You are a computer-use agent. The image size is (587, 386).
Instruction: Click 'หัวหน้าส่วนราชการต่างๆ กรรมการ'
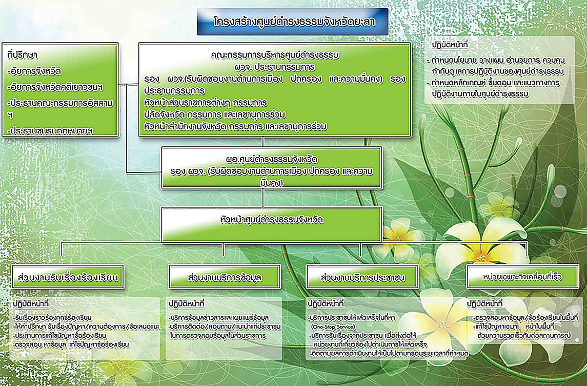click(206, 103)
